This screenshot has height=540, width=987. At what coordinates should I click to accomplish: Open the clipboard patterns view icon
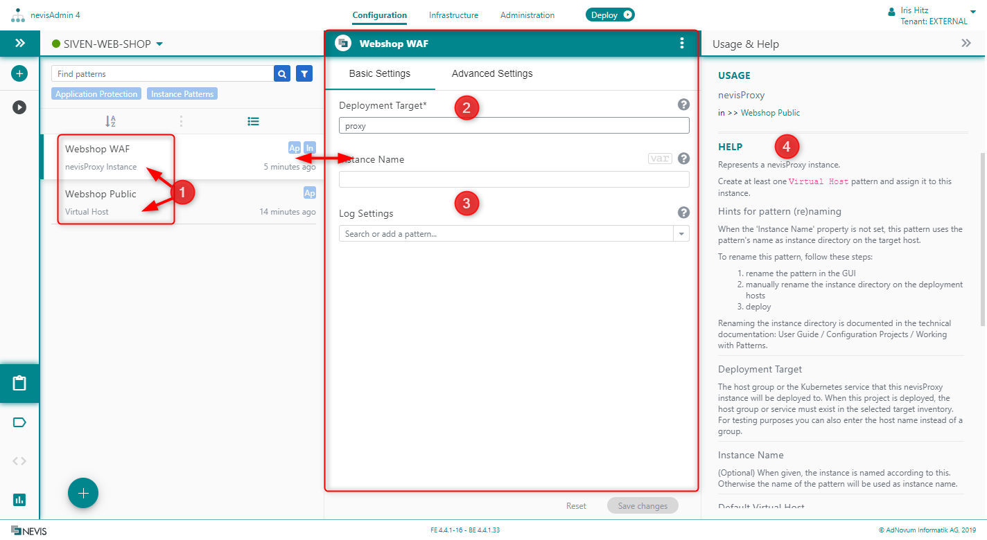coord(19,383)
